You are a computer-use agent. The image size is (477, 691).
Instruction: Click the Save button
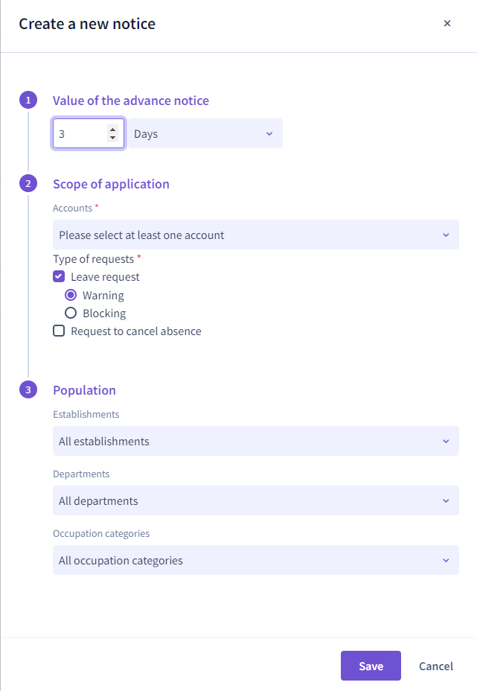point(371,666)
